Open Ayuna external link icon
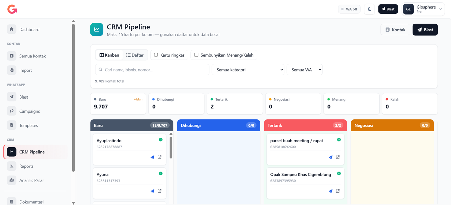Screen dimensions: 451x205 159,191
